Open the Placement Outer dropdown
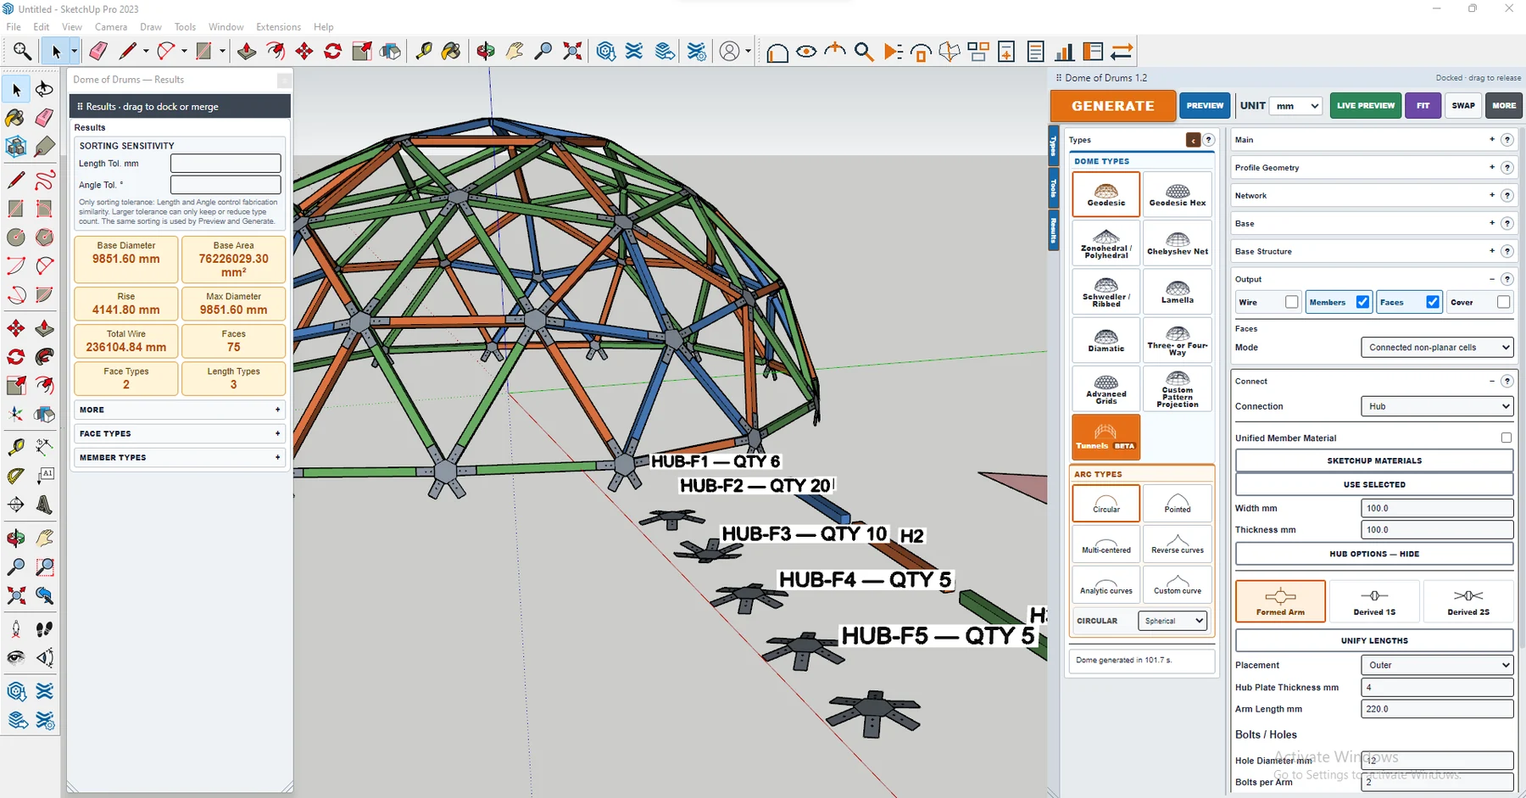This screenshot has width=1526, height=798. click(1437, 665)
